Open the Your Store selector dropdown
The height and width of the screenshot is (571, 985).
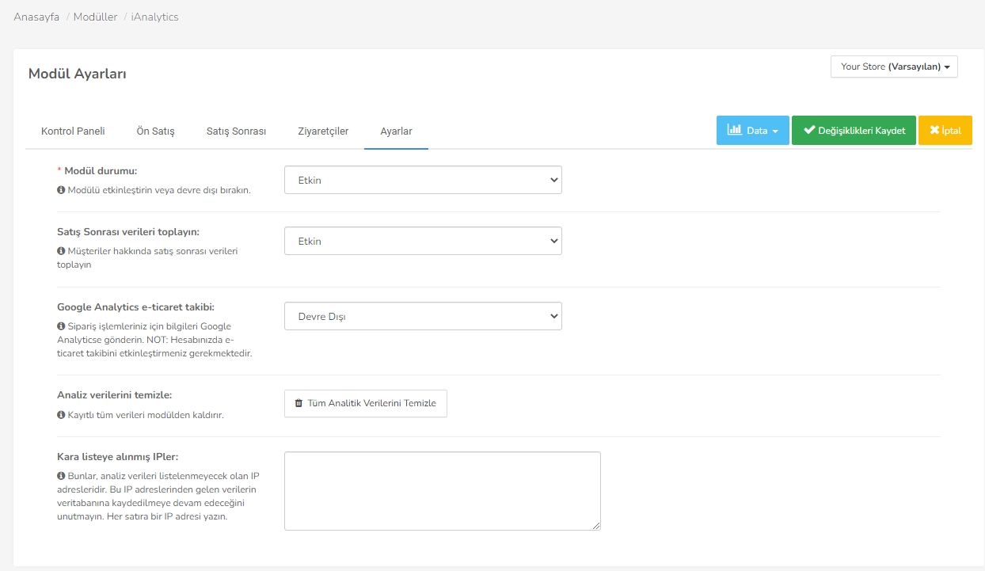pyautogui.click(x=894, y=67)
